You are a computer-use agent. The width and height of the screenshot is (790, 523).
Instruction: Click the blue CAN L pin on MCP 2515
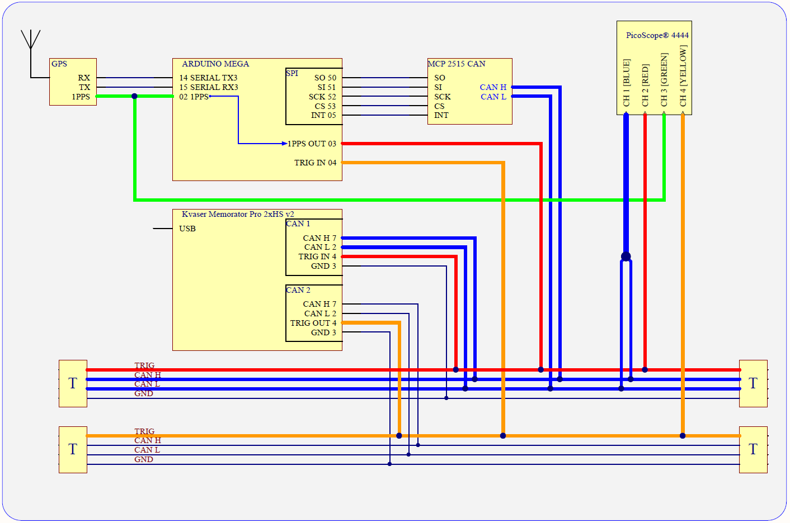pyautogui.click(x=493, y=97)
